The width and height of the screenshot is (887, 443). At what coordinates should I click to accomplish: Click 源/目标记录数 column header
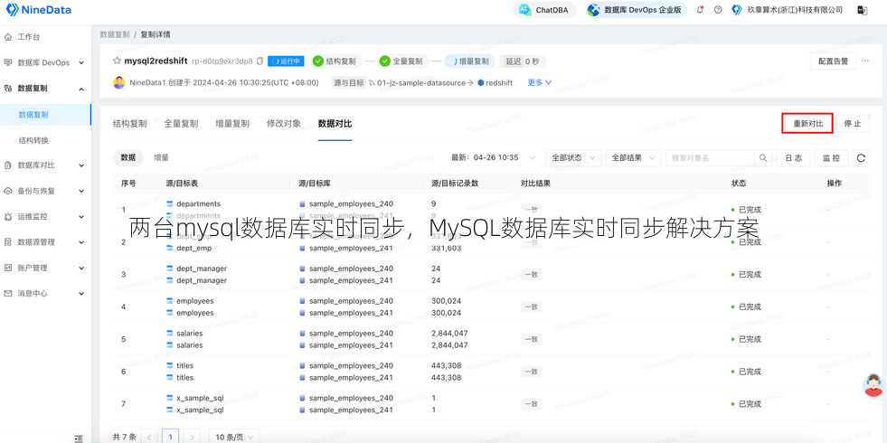(x=455, y=184)
